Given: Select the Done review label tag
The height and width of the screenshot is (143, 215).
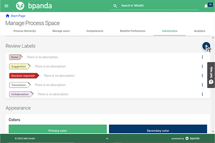Looking at the screenshot, I should [16, 57].
